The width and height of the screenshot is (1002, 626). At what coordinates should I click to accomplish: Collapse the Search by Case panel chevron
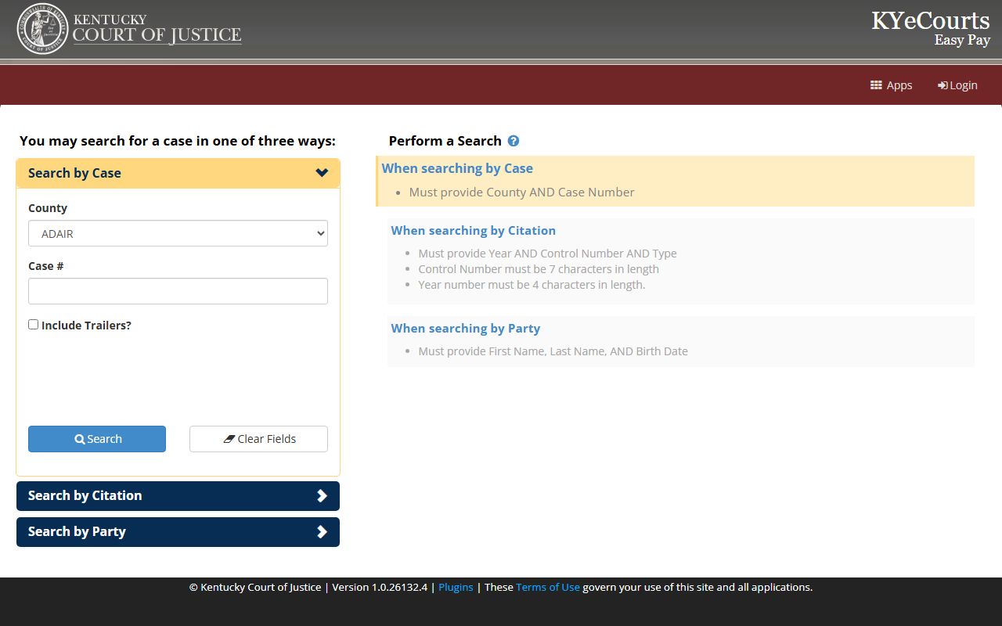[322, 173]
